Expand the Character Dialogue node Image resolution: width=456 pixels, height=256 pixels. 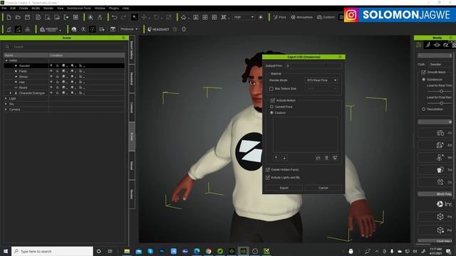point(11,93)
